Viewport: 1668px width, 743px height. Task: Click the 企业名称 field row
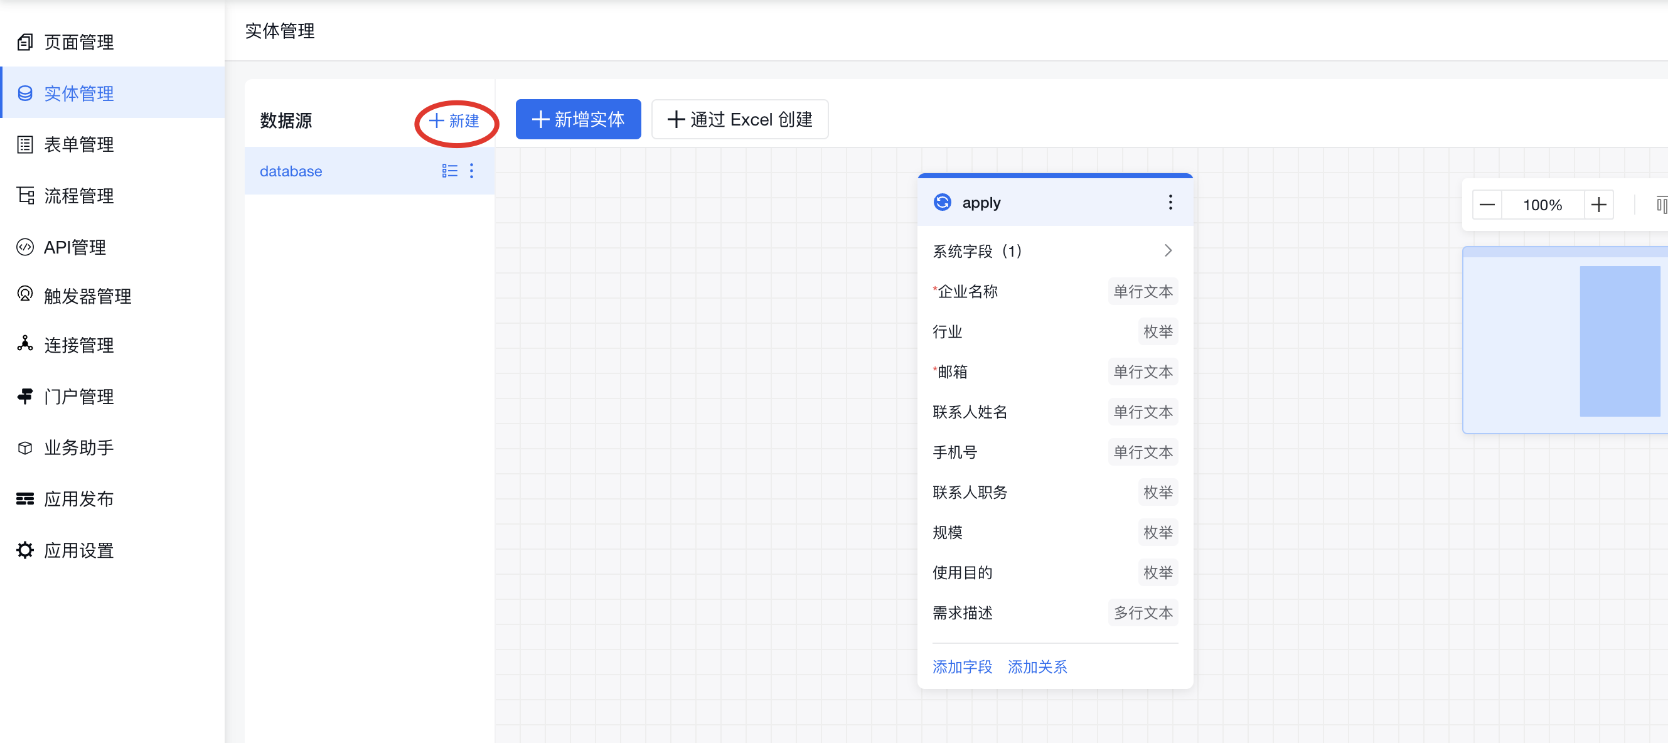click(x=1055, y=292)
